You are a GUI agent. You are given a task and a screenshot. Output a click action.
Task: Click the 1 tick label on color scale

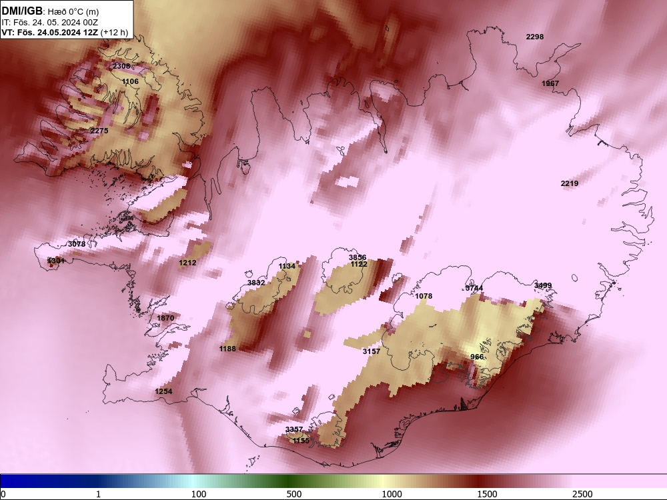pyautogui.click(x=98, y=494)
